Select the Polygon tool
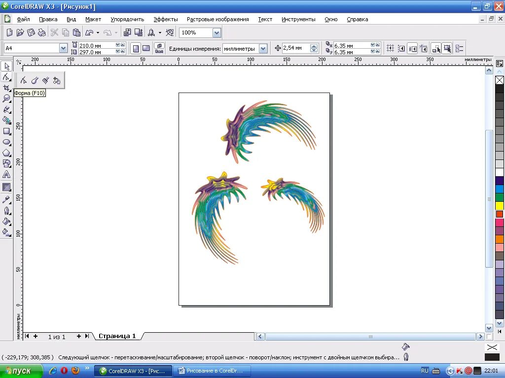Viewport: 505px width, 378px height. (6, 153)
